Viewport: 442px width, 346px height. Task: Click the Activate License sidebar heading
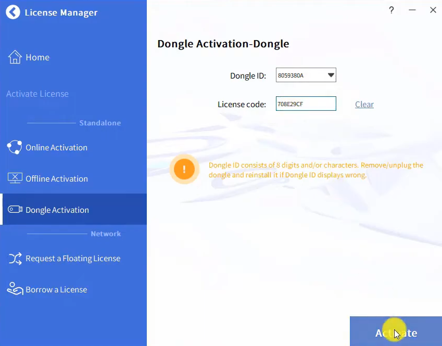click(x=37, y=94)
